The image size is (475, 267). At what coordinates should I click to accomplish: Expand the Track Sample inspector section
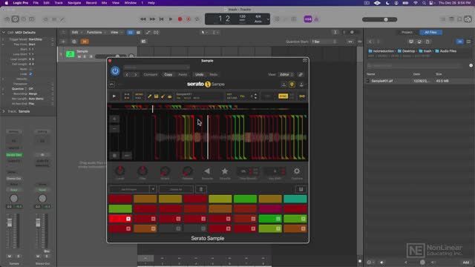click(4, 111)
